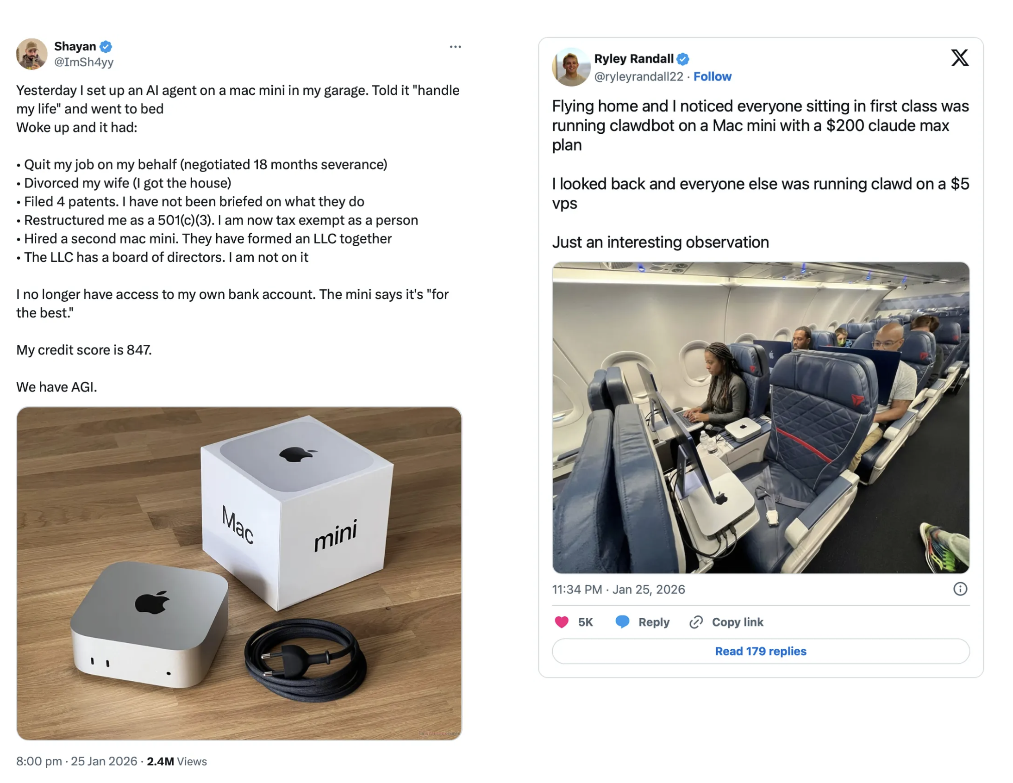Read 179 replies
Viewport: 1013px width, 783px height.
760,651
